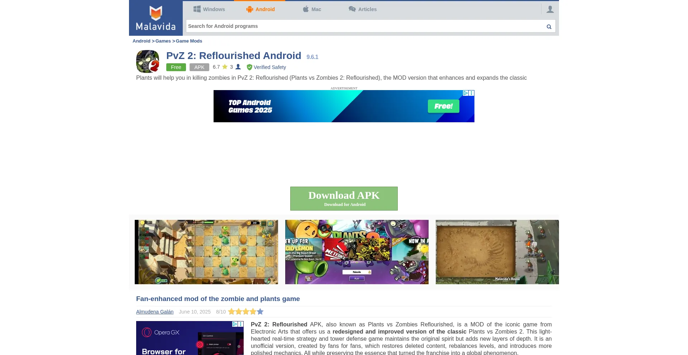Click the gold rating star icon
The height and width of the screenshot is (355, 688).
click(225, 67)
